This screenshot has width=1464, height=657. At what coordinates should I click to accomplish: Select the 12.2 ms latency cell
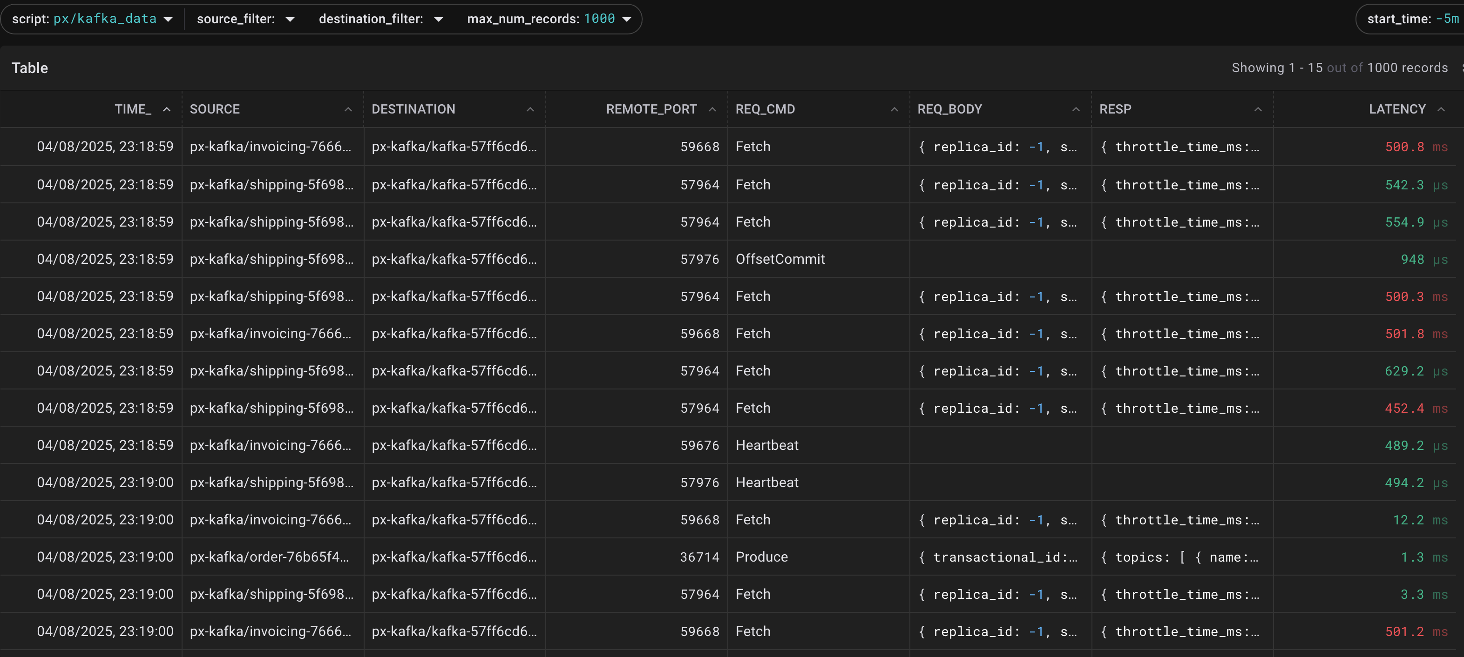pos(1364,520)
